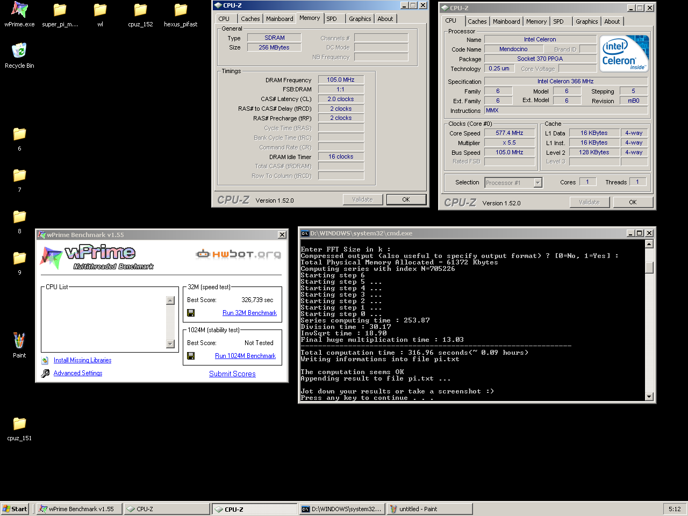The width and height of the screenshot is (688, 516).
Task: Click OK in the Memory CPU-Z window
Action: [406, 199]
